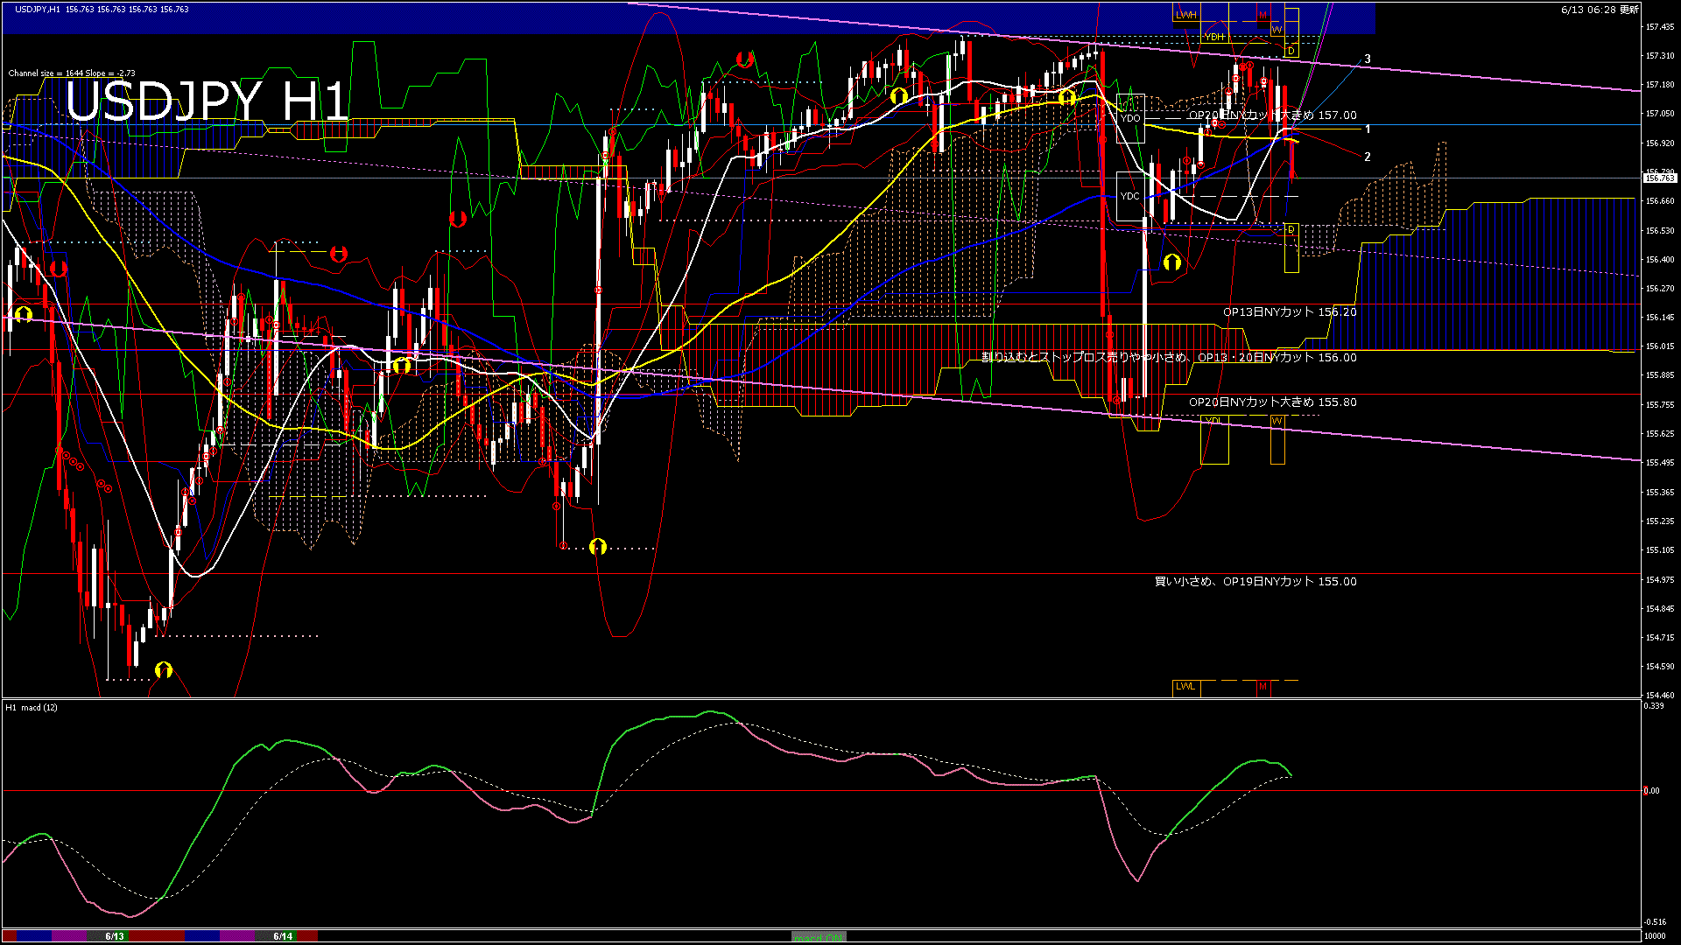Select the H1 macd (12) indicator label
This screenshot has width=1681, height=945.
32,707
